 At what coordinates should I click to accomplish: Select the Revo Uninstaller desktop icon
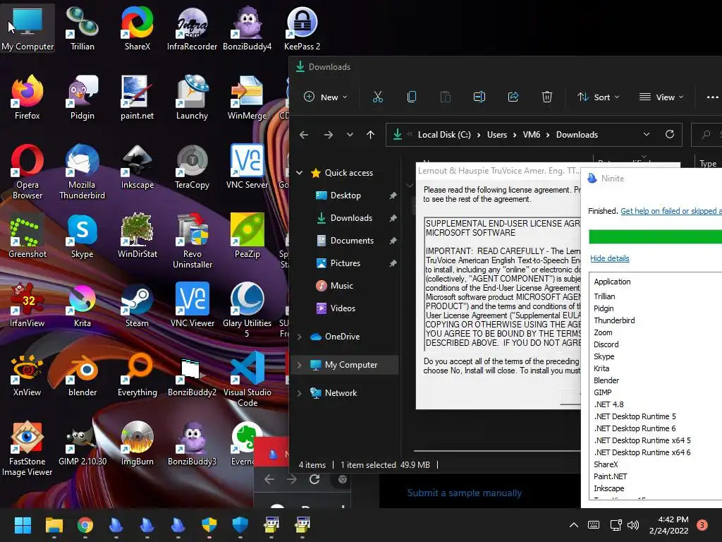click(x=192, y=241)
